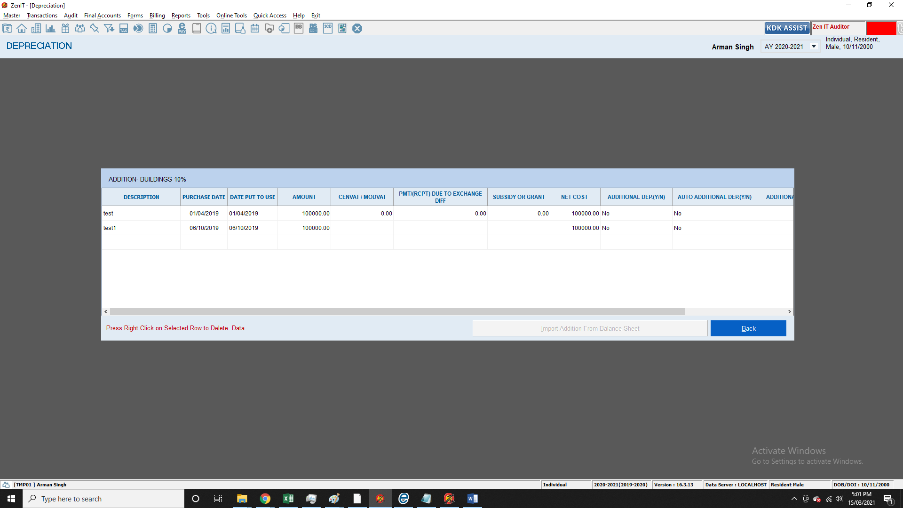Viewport: 903px width, 508px height.
Task: Click the gift box toolbar icon
Action: pos(65,29)
